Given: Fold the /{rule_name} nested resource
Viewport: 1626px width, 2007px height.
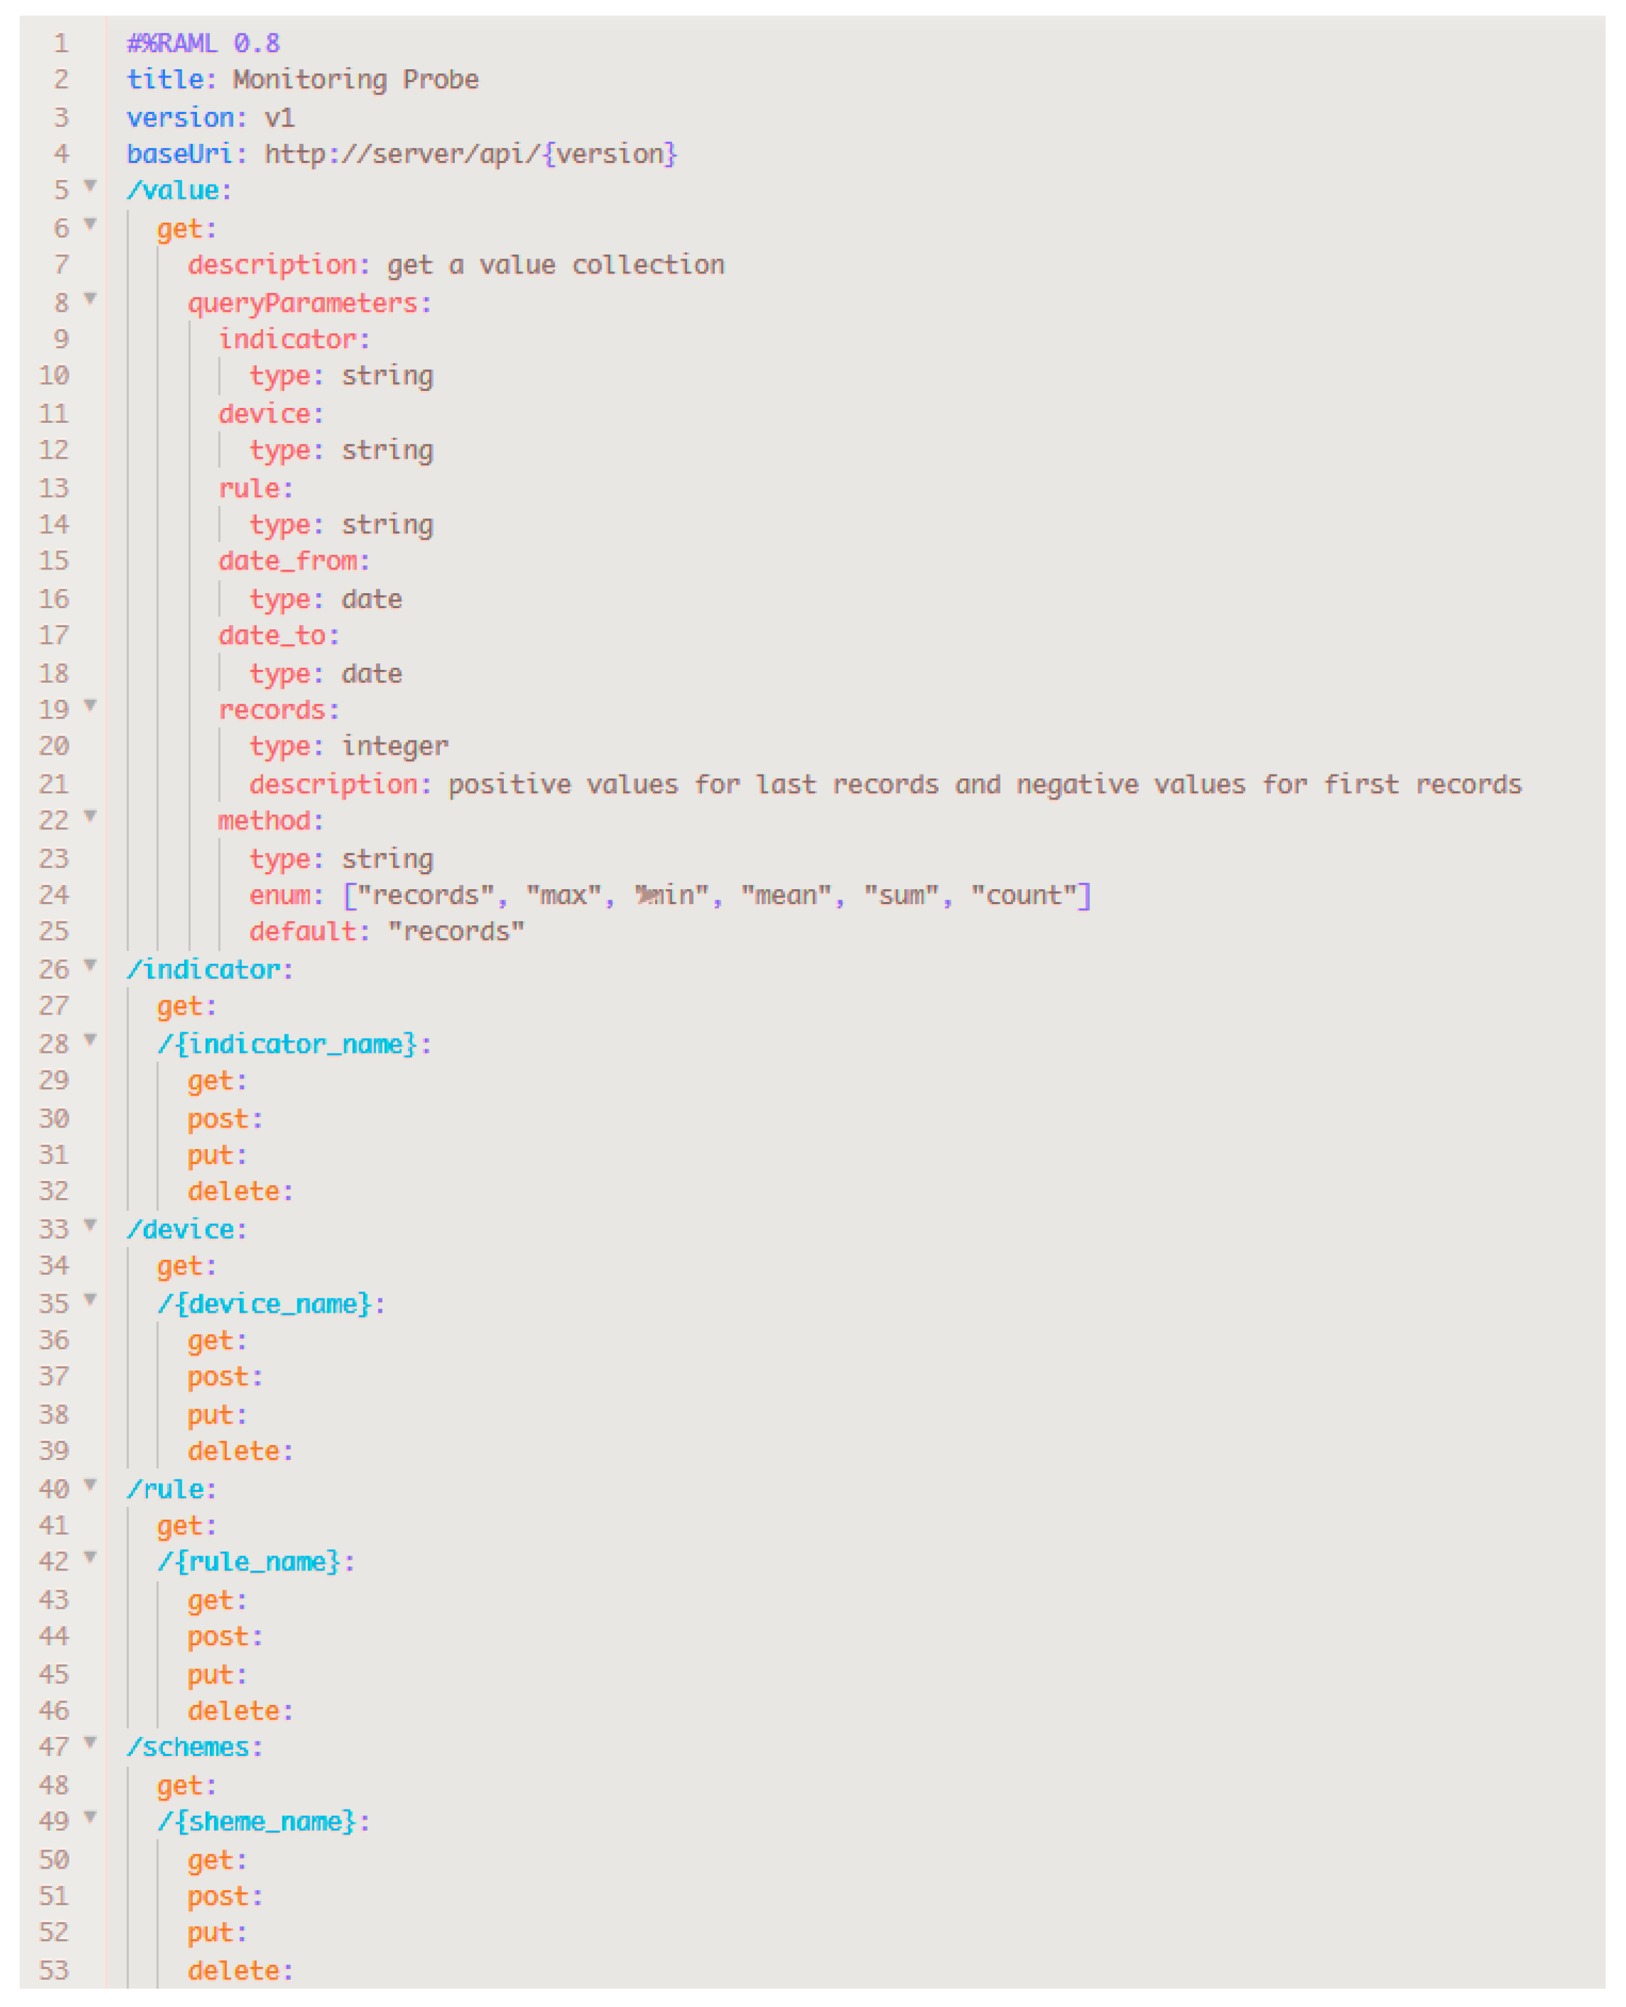Looking at the screenshot, I should pos(91,1558).
